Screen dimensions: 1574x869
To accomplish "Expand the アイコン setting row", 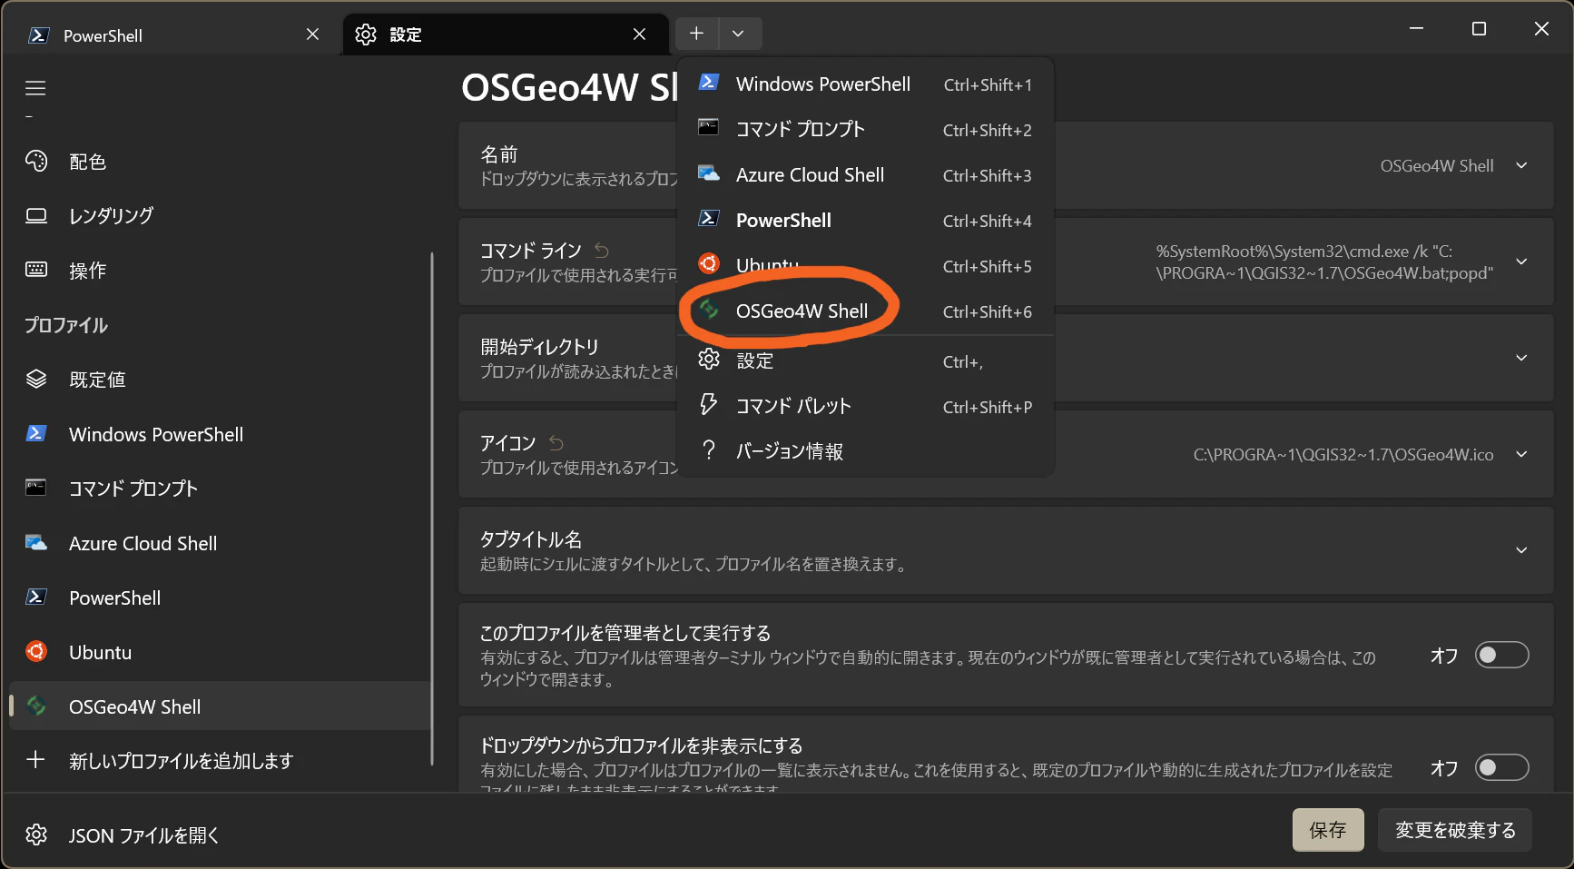I will (1522, 454).
